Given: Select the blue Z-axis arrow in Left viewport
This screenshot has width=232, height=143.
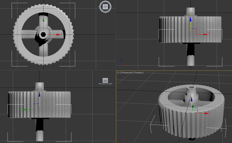Looking at the screenshot, I should click(39, 94).
